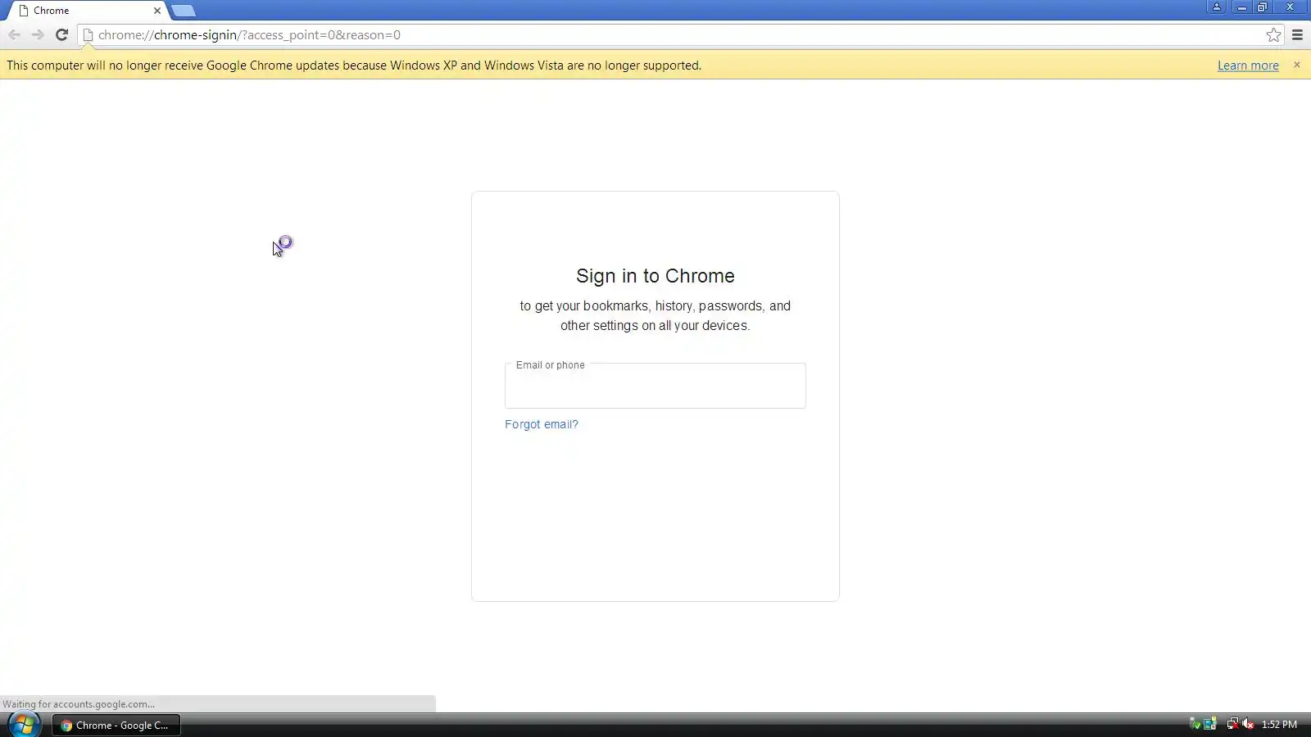
Task: Minimize the Chrome window
Action: 1241,7
